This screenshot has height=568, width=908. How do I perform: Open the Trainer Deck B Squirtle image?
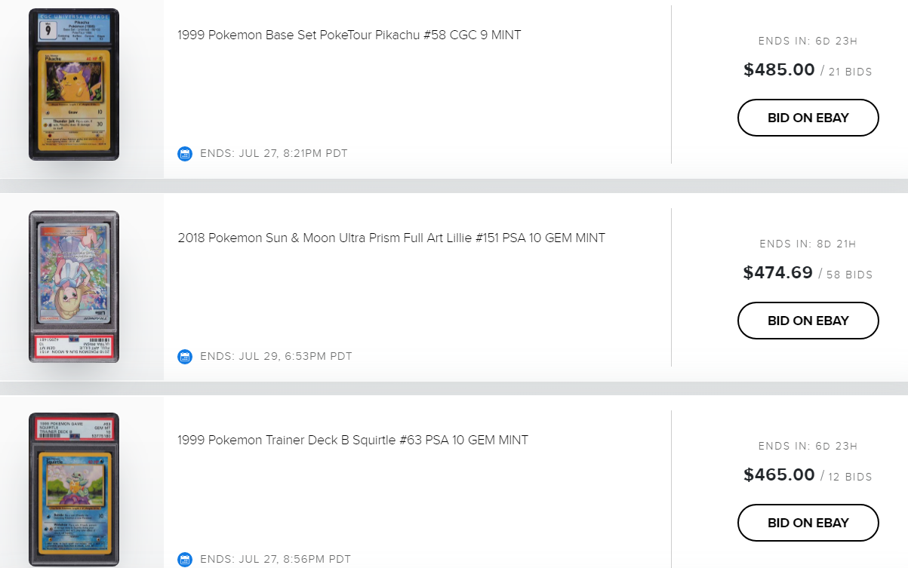[74, 490]
